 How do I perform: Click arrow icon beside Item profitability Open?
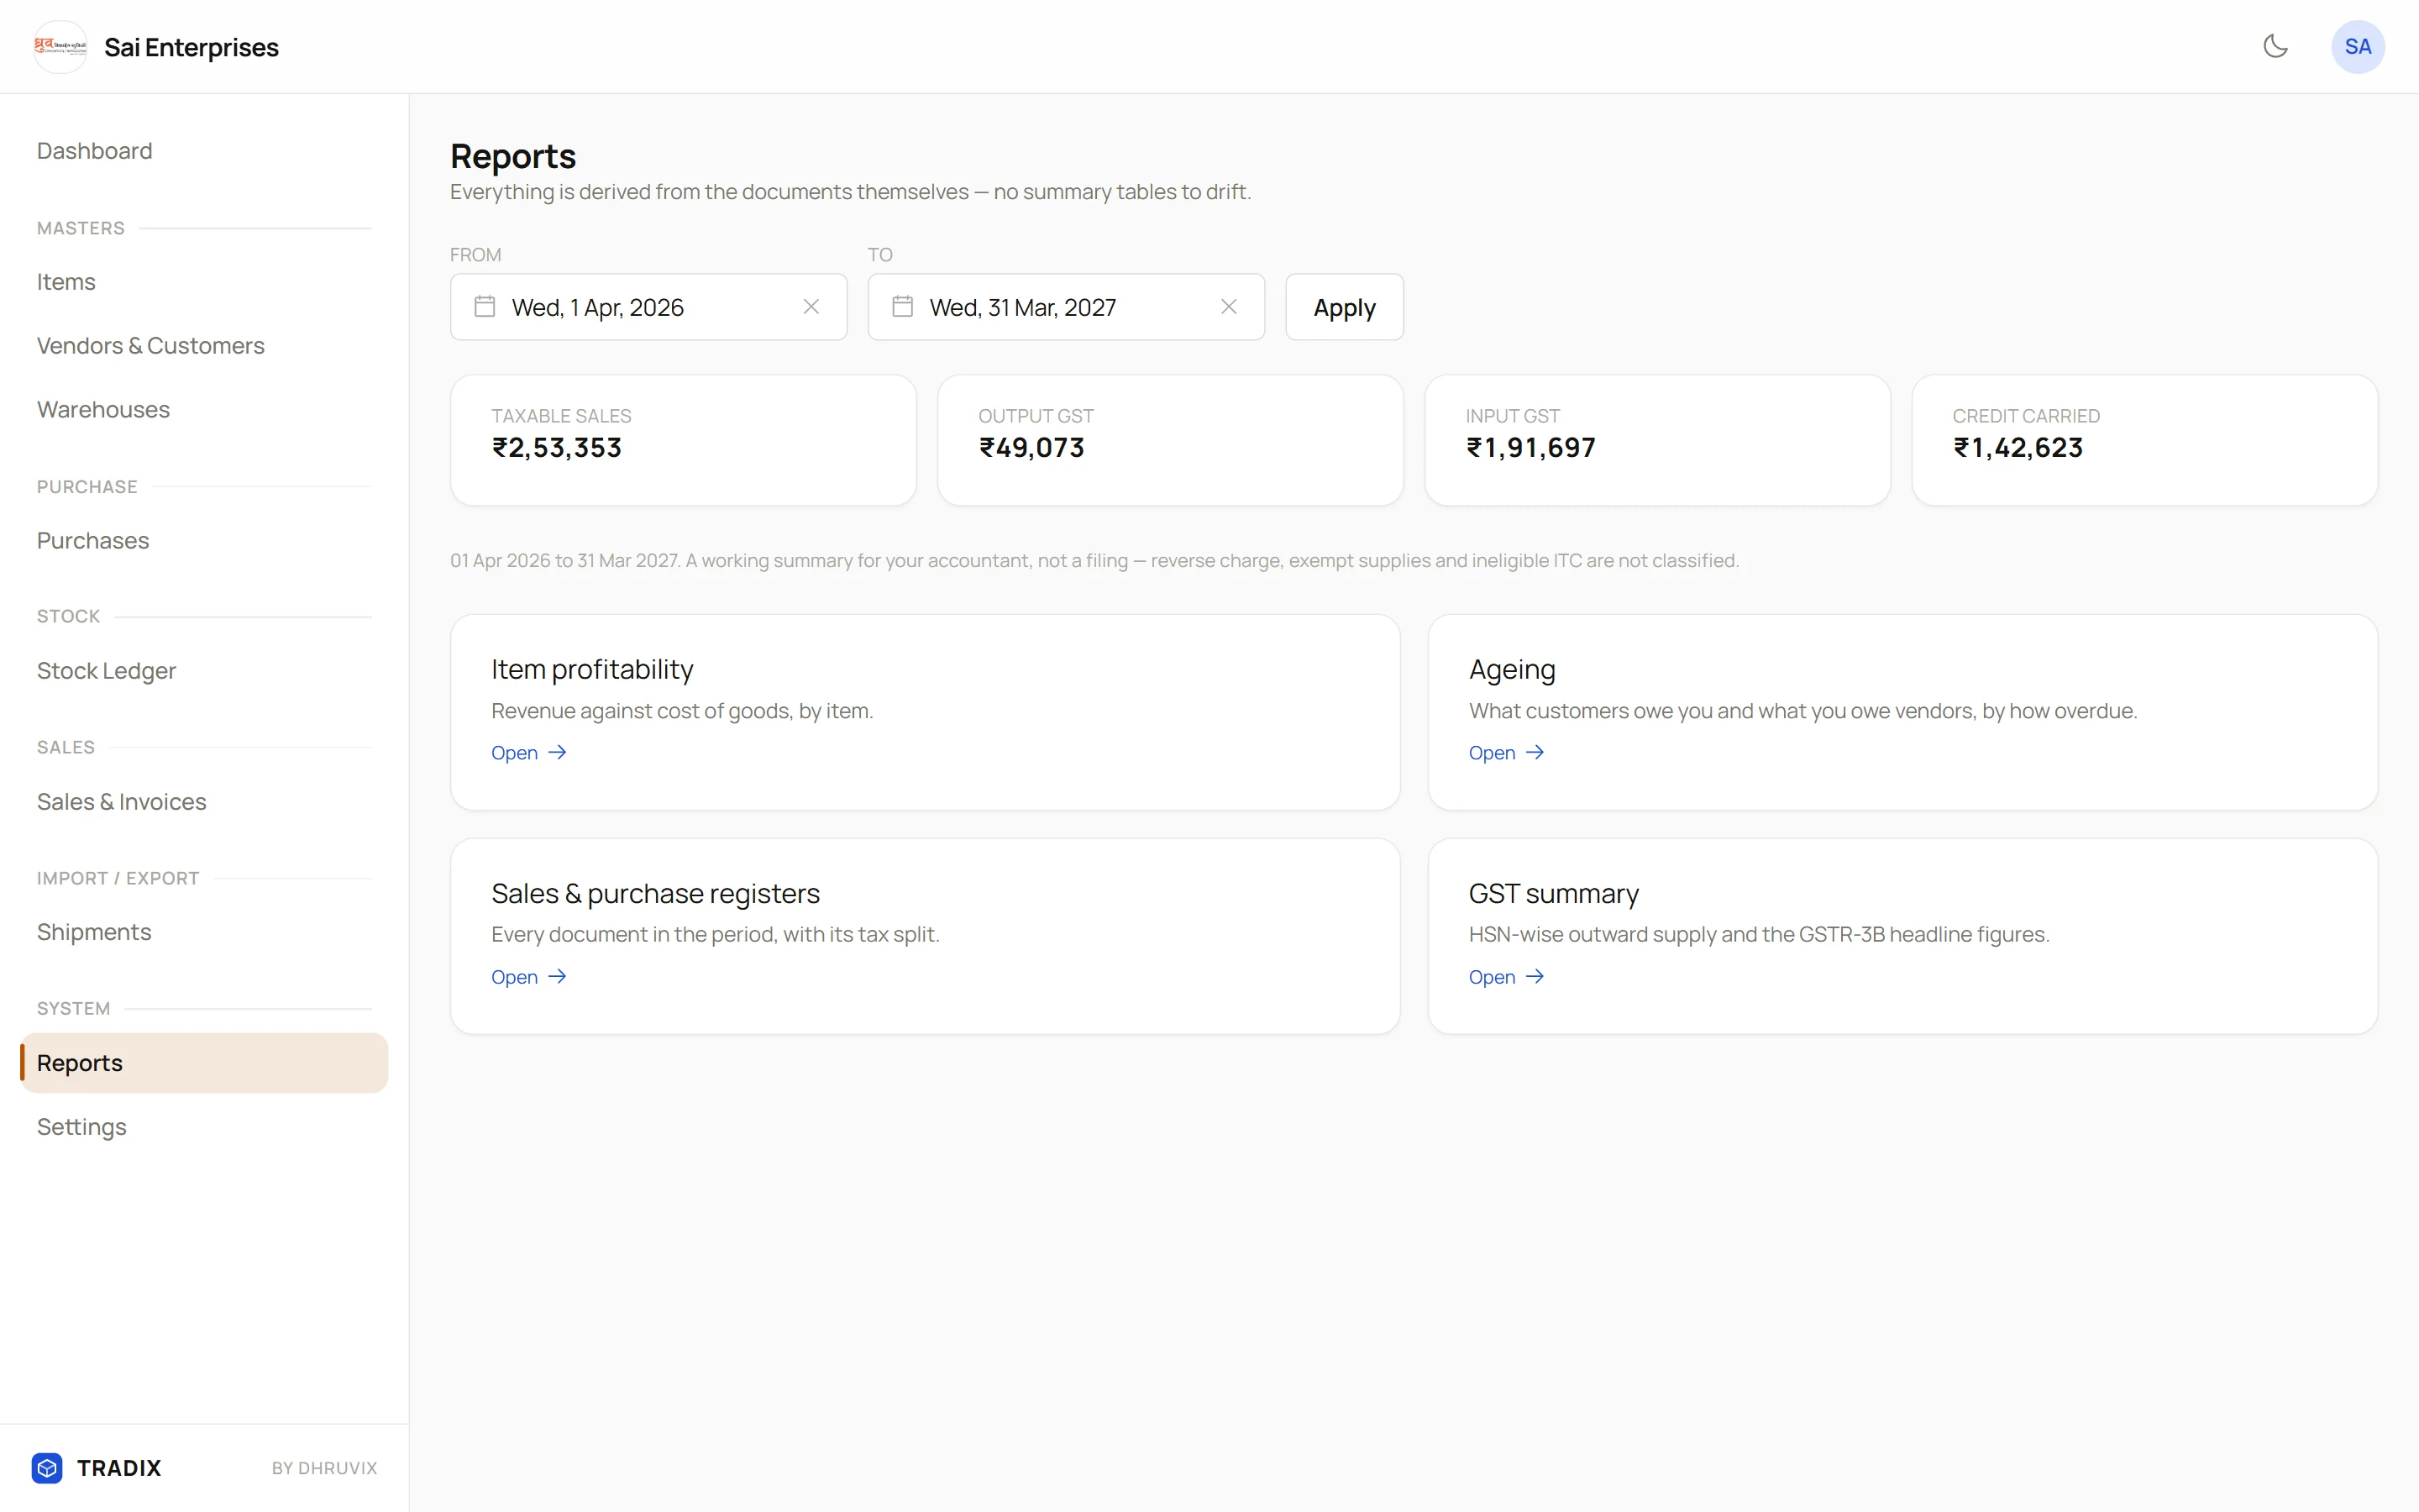(x=558, y=752)
